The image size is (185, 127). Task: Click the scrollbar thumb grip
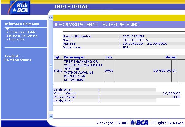tap(51, 66)
